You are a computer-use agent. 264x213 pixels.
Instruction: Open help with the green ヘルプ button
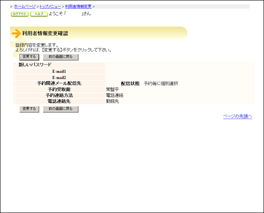point(39,14)
